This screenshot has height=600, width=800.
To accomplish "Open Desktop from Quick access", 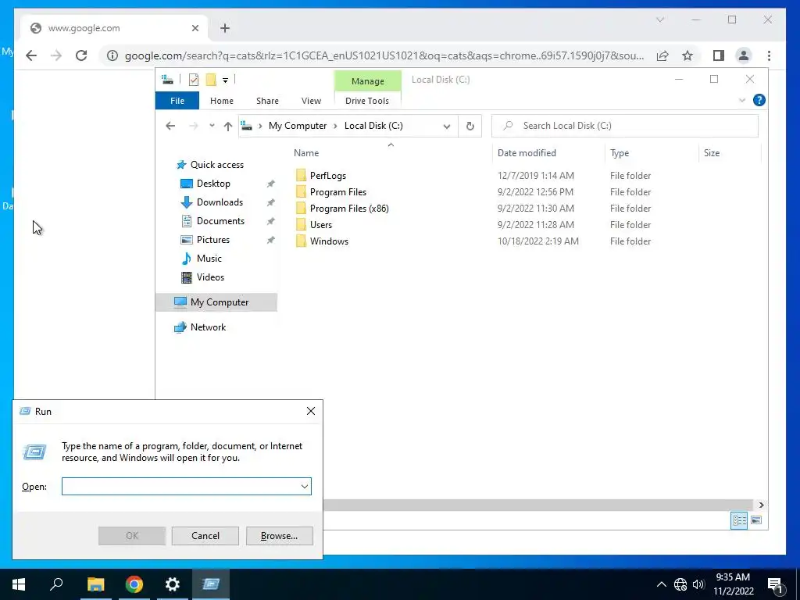I will click(213, 184).
